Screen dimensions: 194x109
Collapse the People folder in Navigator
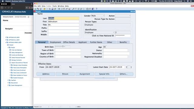click(x=8, y=48)
